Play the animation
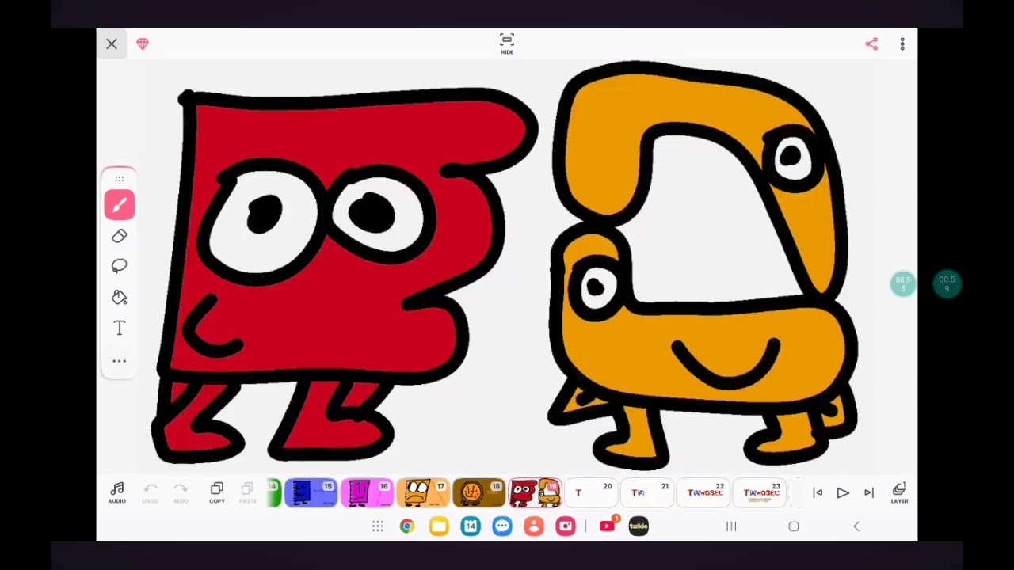Viewport: 1014px width, 570px height. coord(843,493)
